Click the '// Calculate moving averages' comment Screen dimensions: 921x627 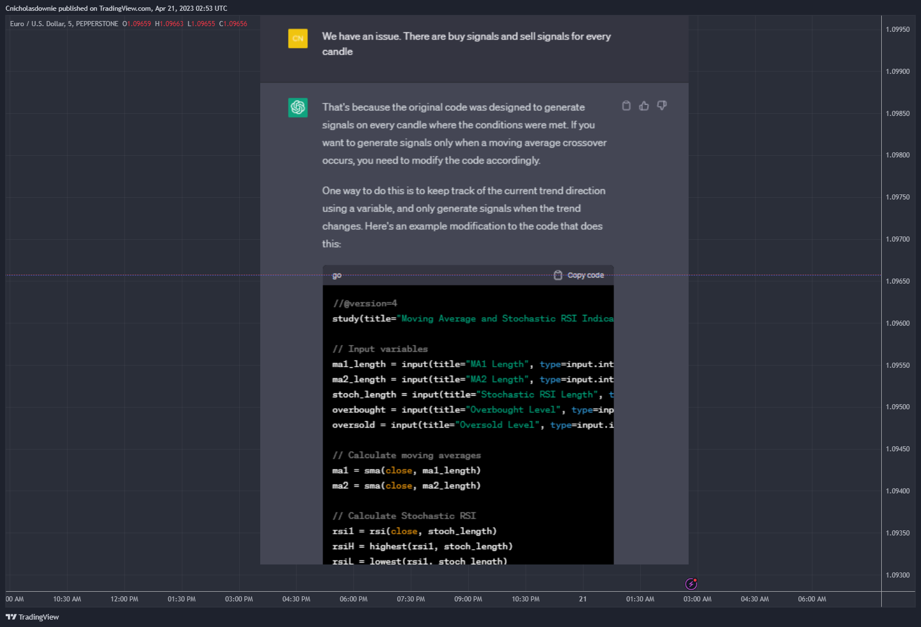[x=406, y=455]
